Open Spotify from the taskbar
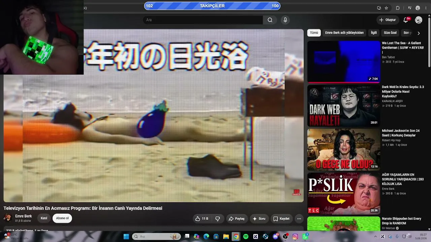The image size is (431, 242). click(246, 237)
